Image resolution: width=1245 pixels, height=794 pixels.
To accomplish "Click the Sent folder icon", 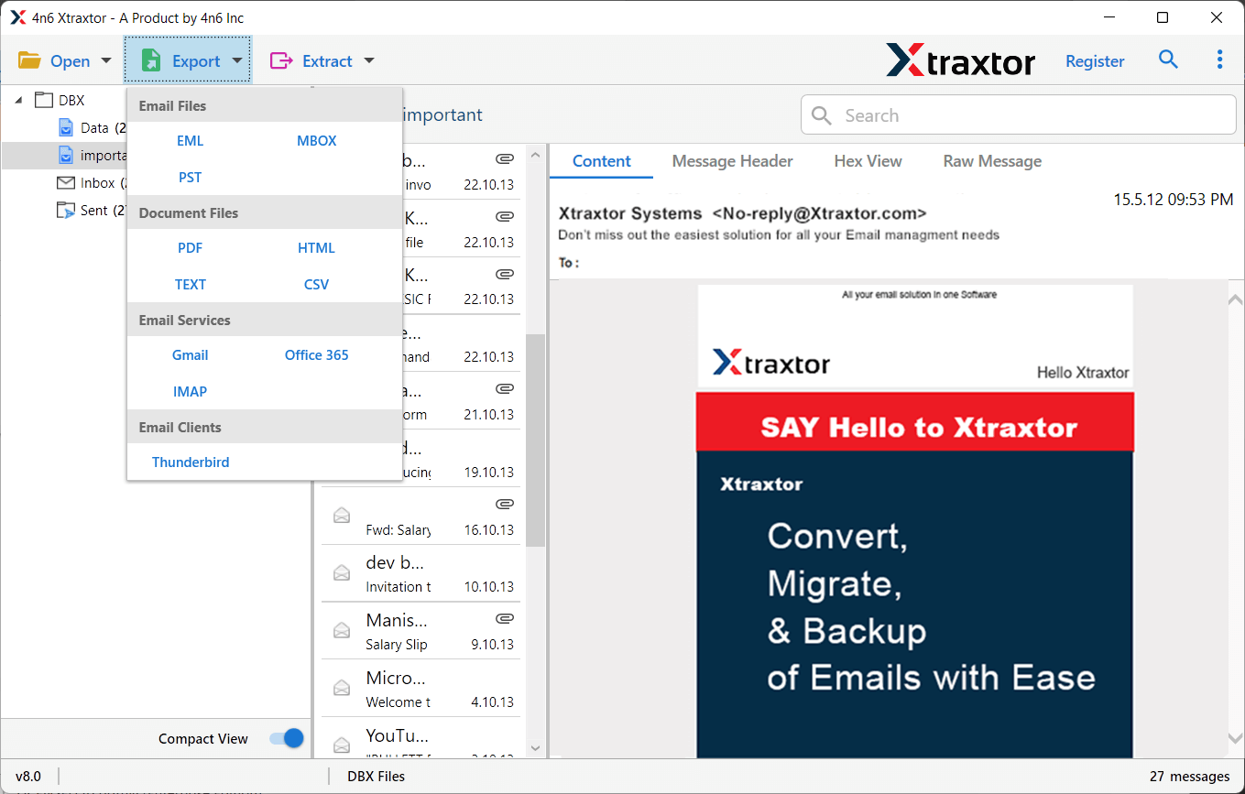I will pos(66,211).
